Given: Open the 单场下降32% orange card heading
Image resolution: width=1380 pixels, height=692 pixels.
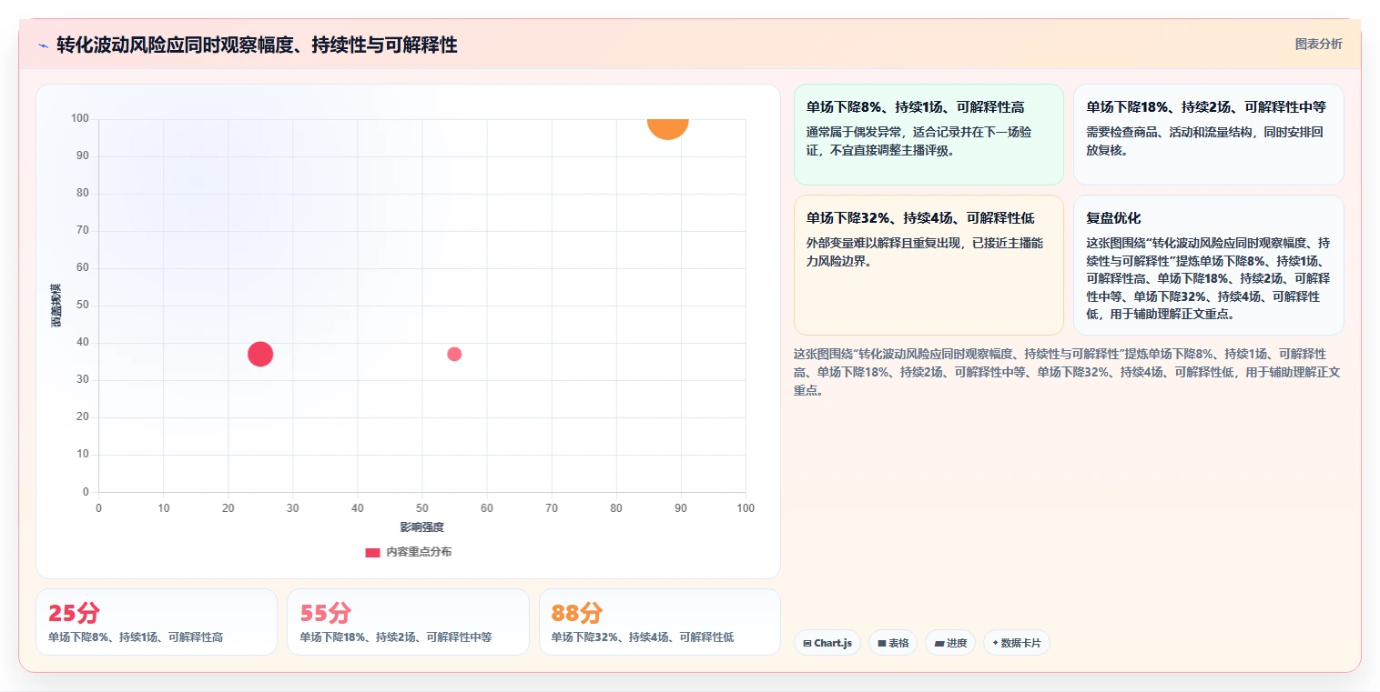Looking at the screenshot, I should click(920, 218).
